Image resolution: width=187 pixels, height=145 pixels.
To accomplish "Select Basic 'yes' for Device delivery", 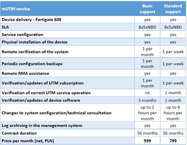I will click(x=147, y=20).
